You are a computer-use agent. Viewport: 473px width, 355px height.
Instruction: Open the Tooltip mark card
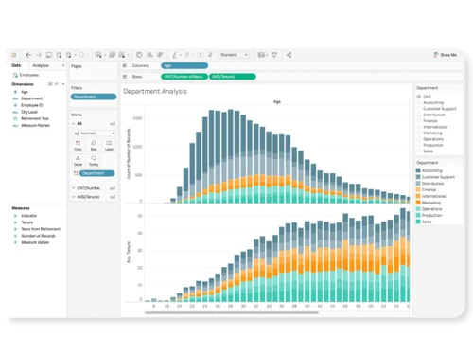point(94,161)
